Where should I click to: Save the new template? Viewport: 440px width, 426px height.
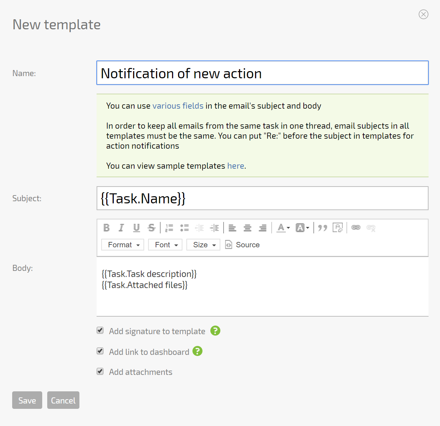(27, 400)
